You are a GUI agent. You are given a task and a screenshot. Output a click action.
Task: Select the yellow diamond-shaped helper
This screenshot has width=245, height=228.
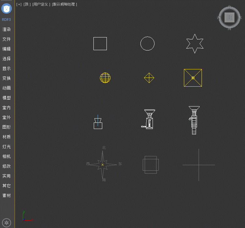[149, 78]
